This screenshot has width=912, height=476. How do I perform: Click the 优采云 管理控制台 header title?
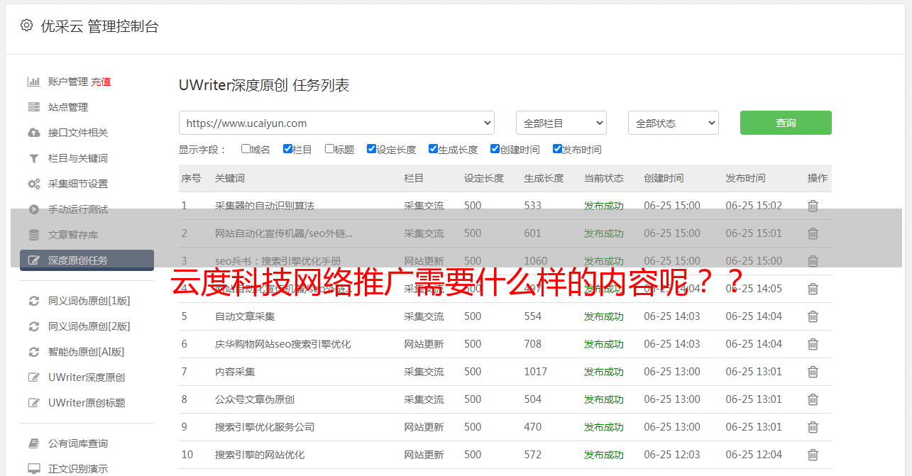[99, 26]
